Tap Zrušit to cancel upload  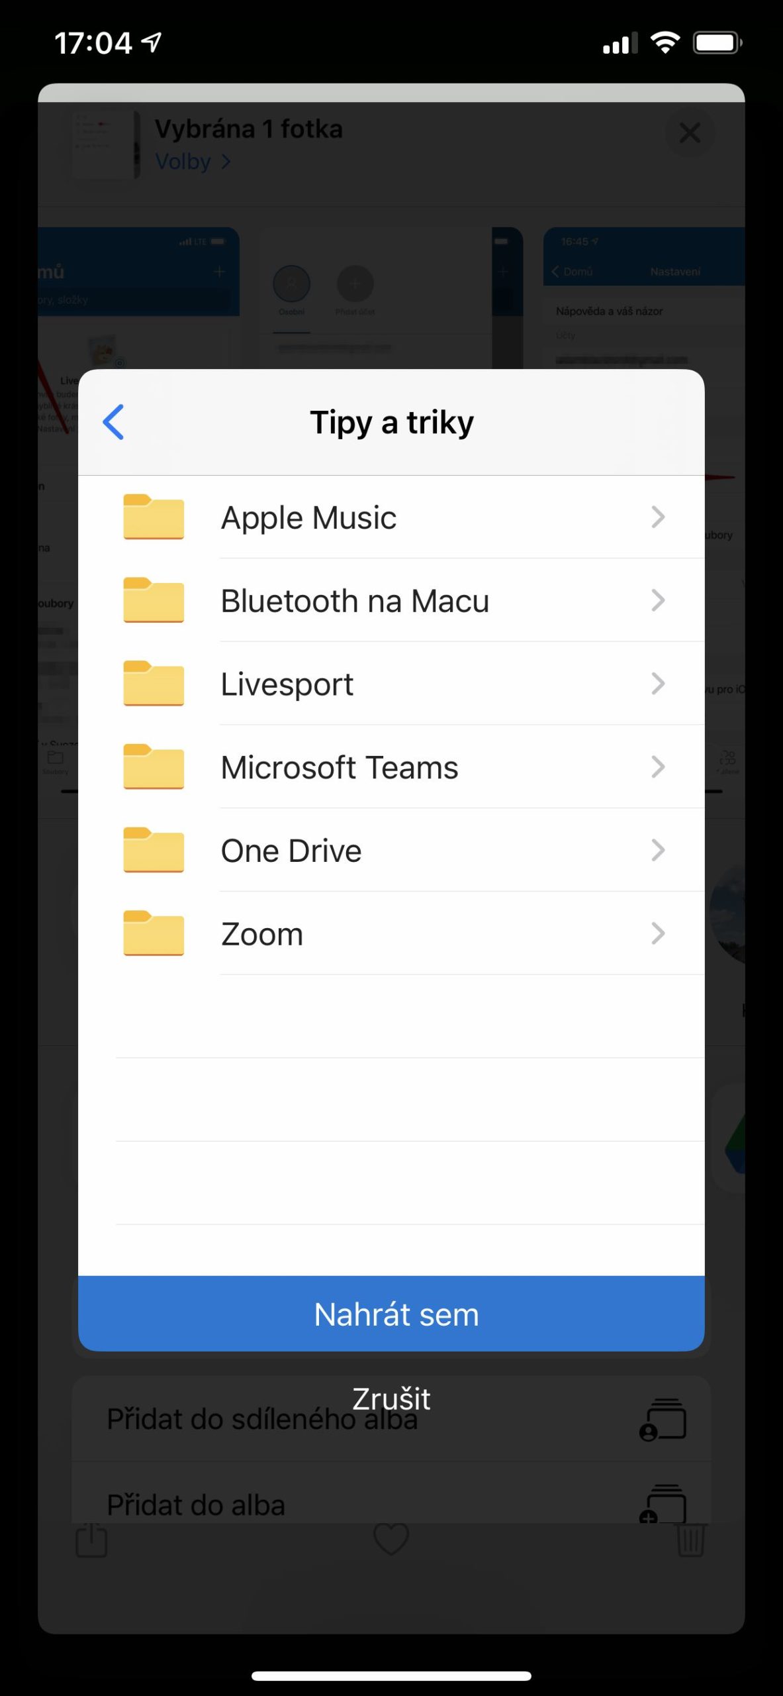point(391,1399)
